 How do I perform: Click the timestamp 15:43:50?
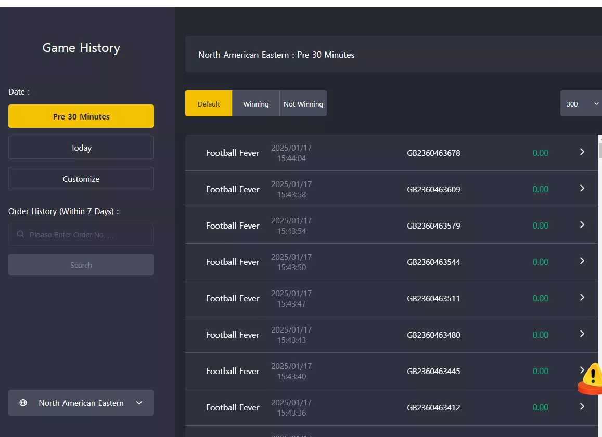(x=291, y=268)
